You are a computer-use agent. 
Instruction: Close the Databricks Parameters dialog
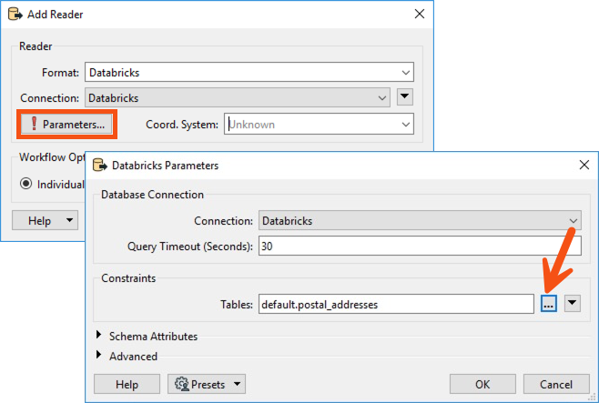(x=584, y=165)
